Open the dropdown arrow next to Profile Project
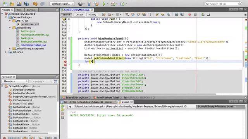 click(126, 4)
